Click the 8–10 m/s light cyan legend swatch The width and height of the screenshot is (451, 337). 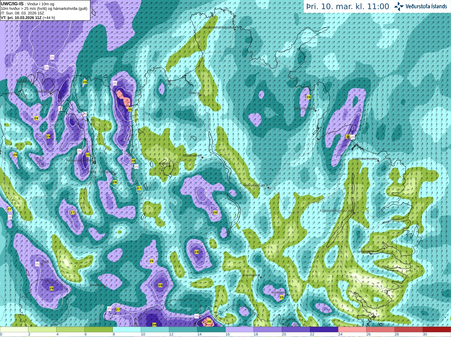(x=127, y=330)
